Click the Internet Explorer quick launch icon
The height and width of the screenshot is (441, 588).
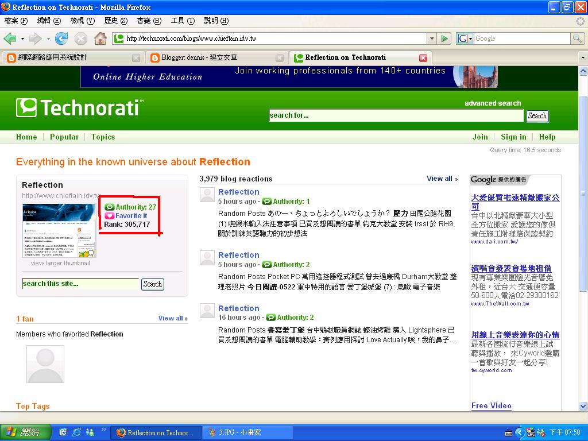[x=77, y=432]
